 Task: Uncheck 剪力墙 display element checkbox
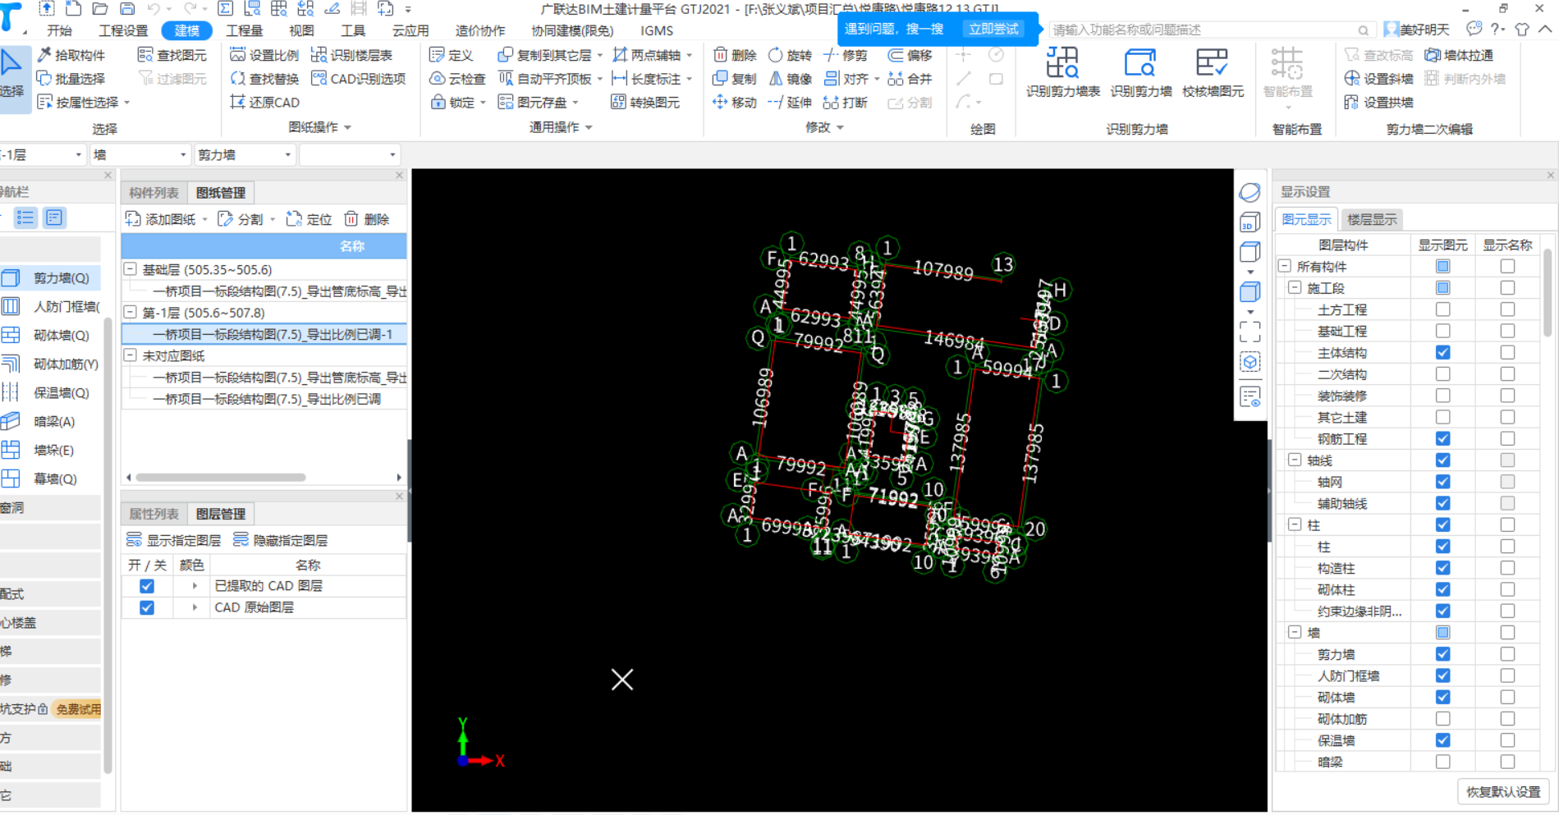click(1442, 654)
